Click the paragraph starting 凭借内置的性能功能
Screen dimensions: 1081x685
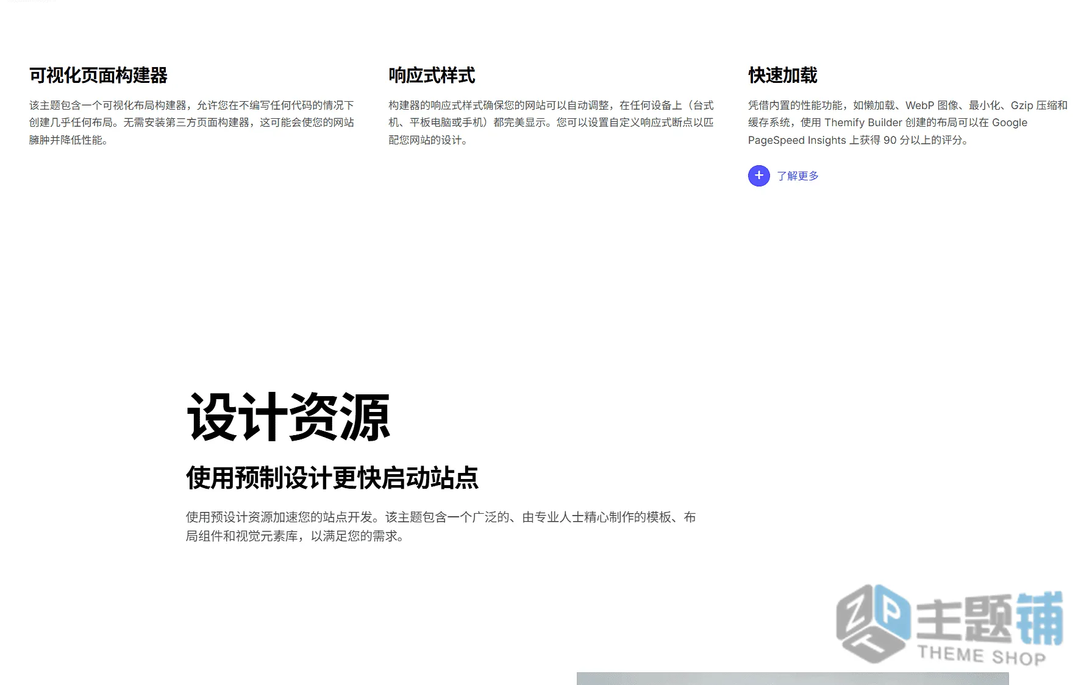[x=908, y=122]
